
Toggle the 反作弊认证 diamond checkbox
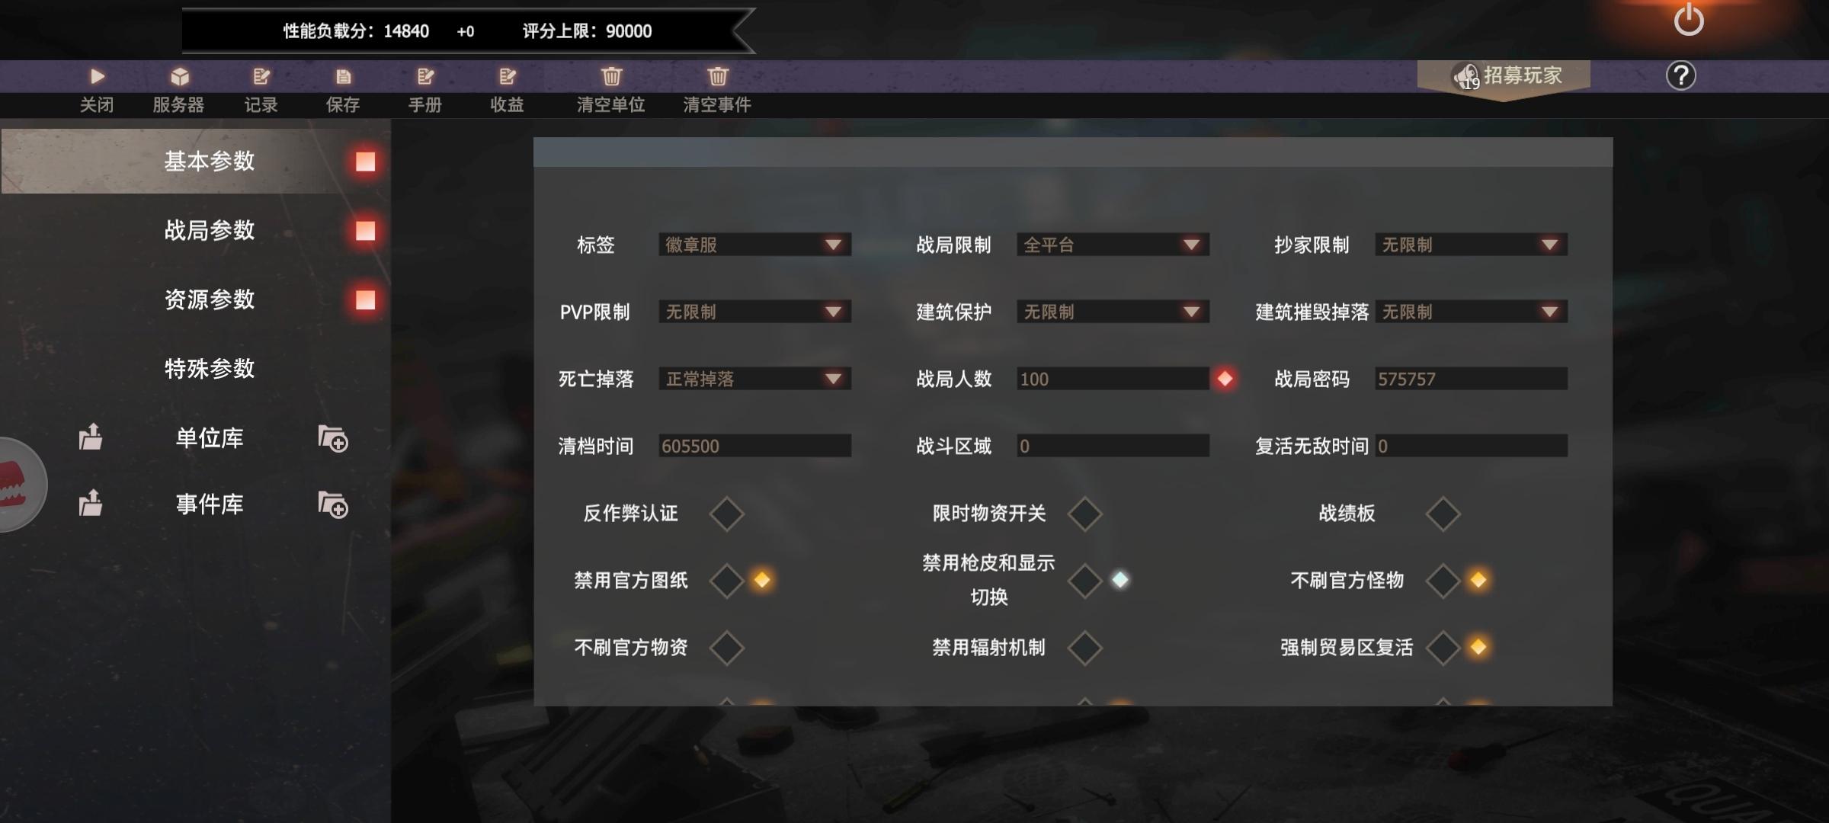click(x=726, y=514)
